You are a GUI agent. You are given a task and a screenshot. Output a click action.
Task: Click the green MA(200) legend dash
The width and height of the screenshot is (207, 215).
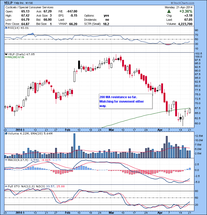pos(6,57)
